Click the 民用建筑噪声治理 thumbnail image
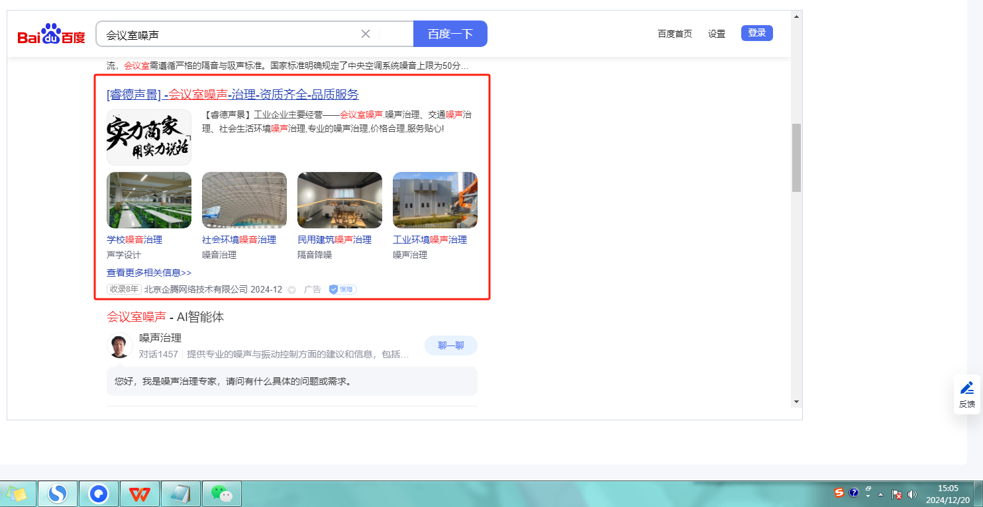This screenshot has width=983, height=507. 340,200
